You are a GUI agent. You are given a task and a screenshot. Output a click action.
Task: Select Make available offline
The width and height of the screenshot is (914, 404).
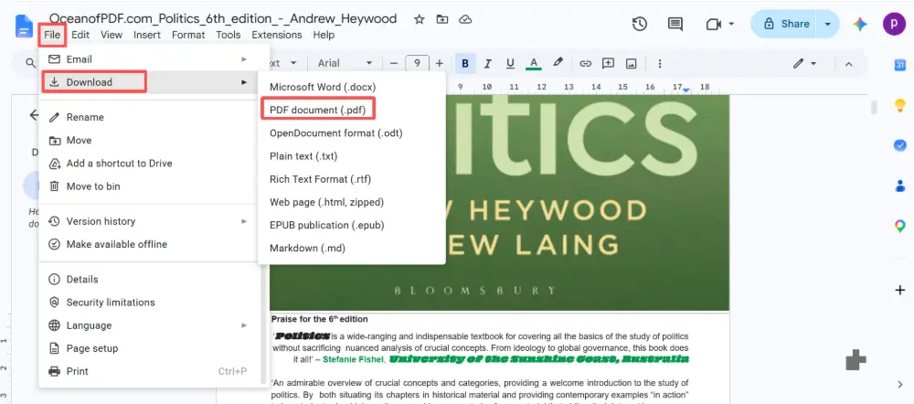[x=149, y=244]
